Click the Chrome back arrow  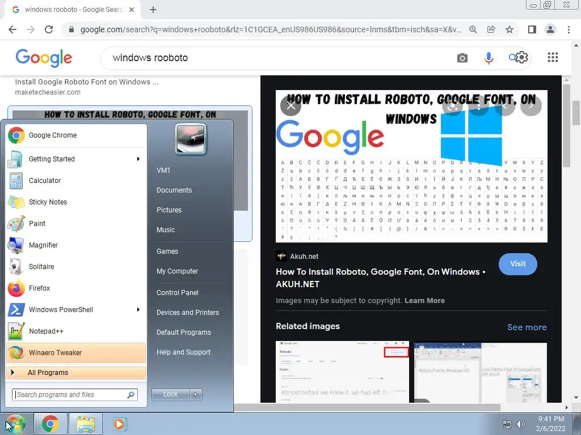[x=12, y=29]
